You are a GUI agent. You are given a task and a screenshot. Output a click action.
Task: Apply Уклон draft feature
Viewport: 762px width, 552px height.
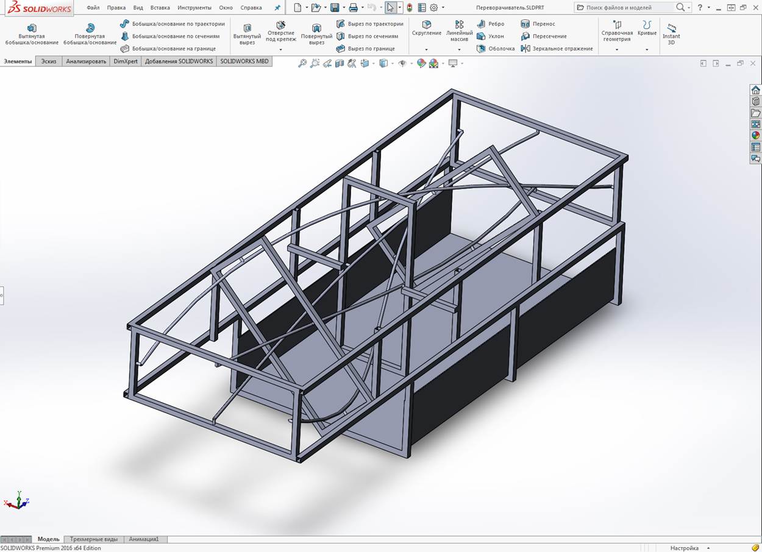coord(491,36)
